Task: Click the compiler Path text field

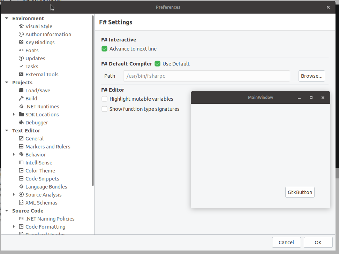Action: [206, 76]
